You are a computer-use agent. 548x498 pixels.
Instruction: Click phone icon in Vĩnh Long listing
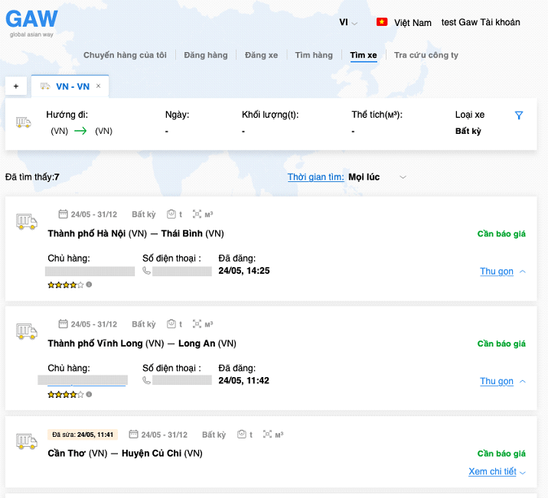[x=146, y=380]
